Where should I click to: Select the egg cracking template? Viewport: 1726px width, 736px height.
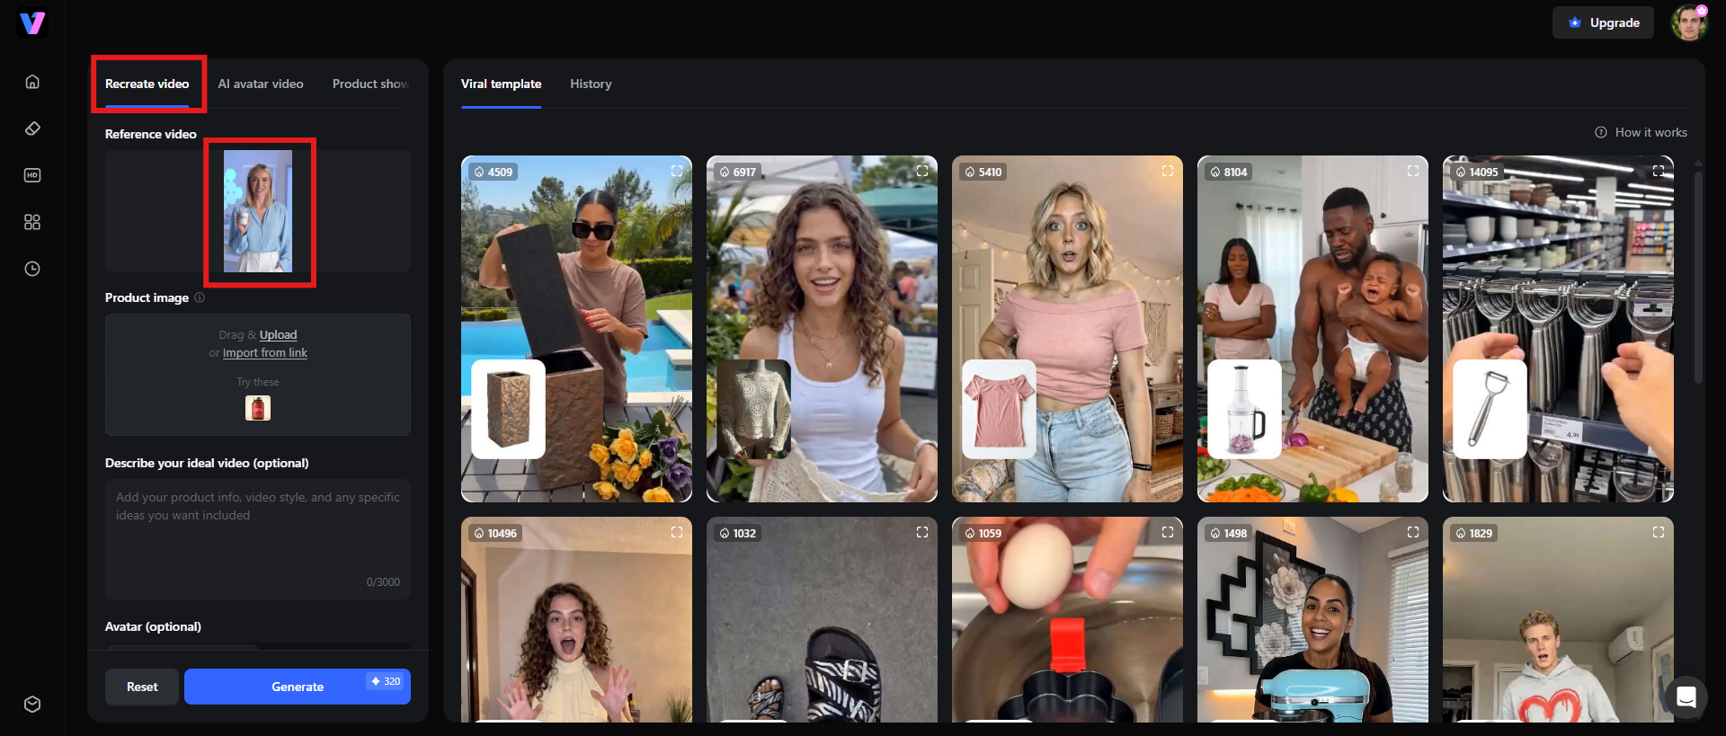tap(1067, 619)
